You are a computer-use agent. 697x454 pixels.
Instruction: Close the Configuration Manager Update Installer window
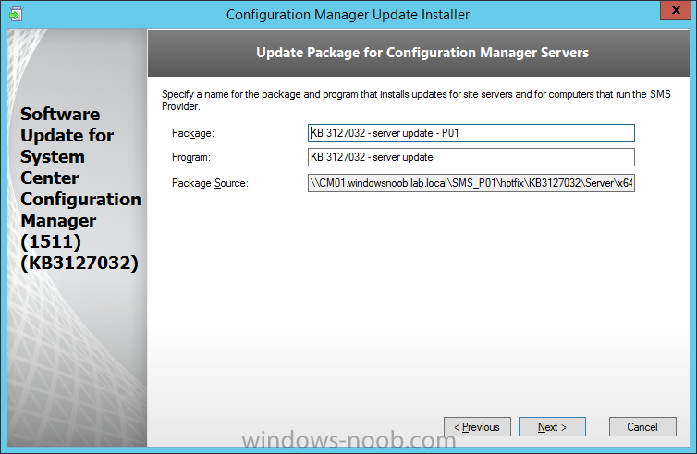(x=675, y=10)
